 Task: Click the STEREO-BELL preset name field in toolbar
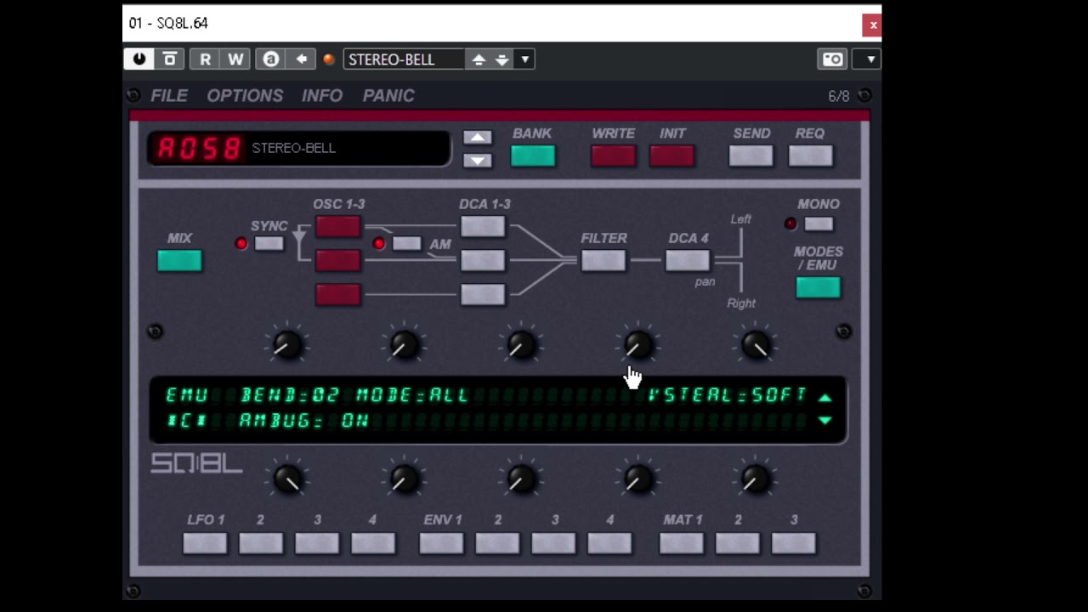[404, 59]
